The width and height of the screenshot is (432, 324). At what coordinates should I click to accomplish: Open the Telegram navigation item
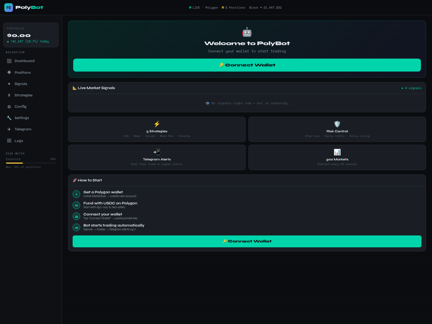pyautogui.click(x=31, y=129)
